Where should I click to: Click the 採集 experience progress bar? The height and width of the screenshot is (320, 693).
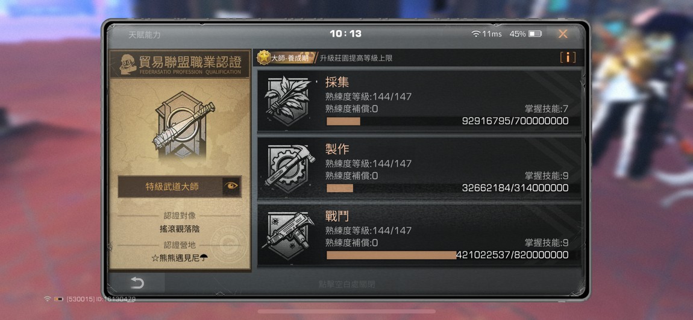pyautogui.click(x=447, y=121)
